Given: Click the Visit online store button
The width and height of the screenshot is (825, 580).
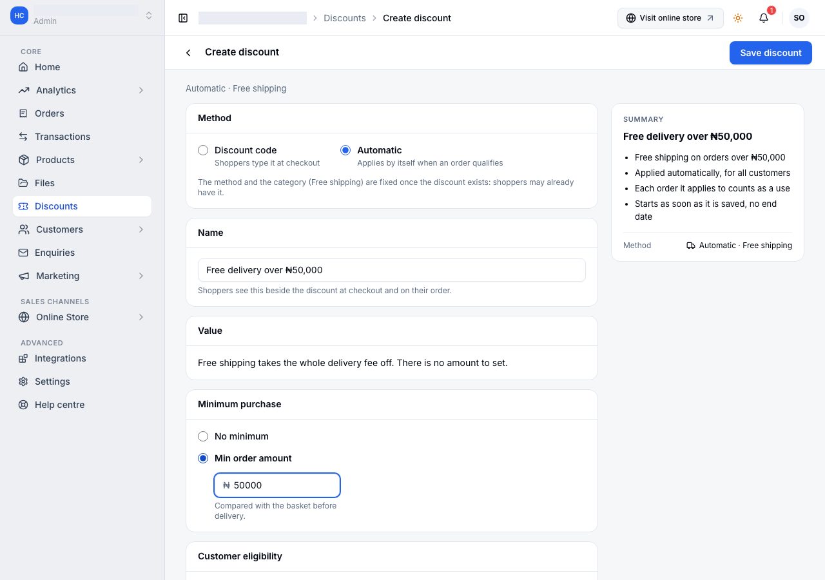Looking at the screenshot, I should [x=670, y=18].
